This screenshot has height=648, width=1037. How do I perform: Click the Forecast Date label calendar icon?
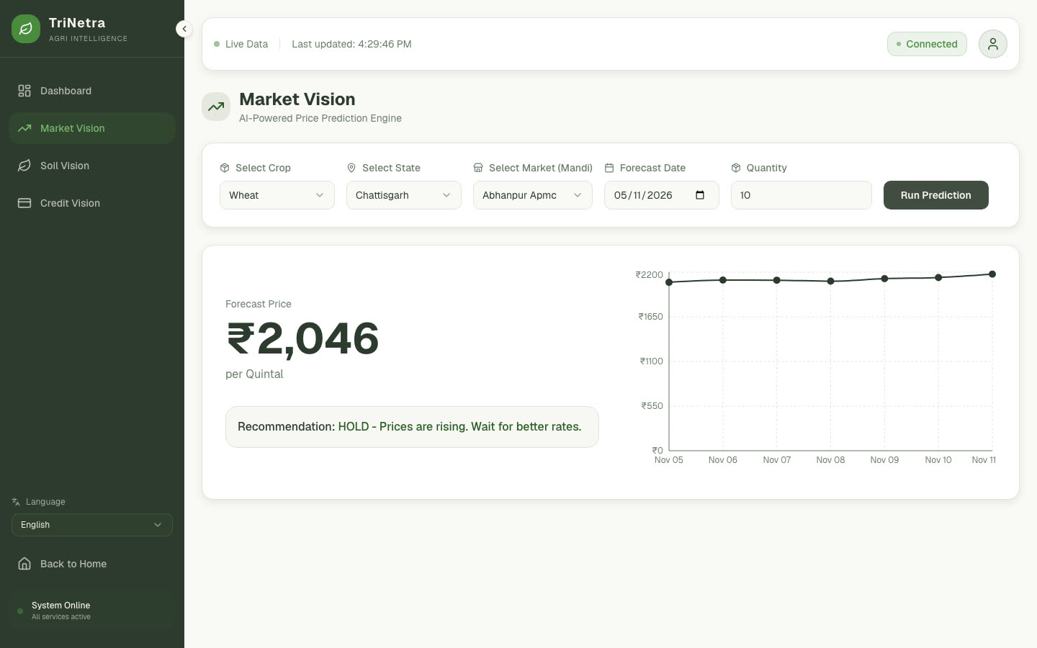(609, 168)
